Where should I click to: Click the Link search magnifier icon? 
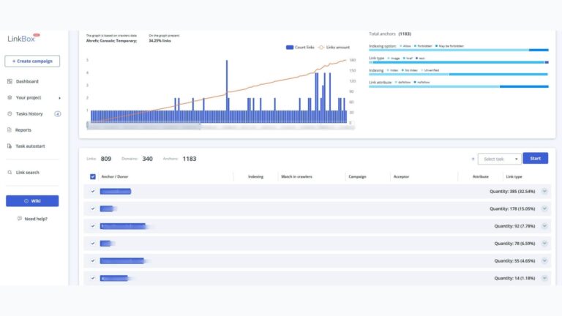pyautogui.click(x=10, y=173)
